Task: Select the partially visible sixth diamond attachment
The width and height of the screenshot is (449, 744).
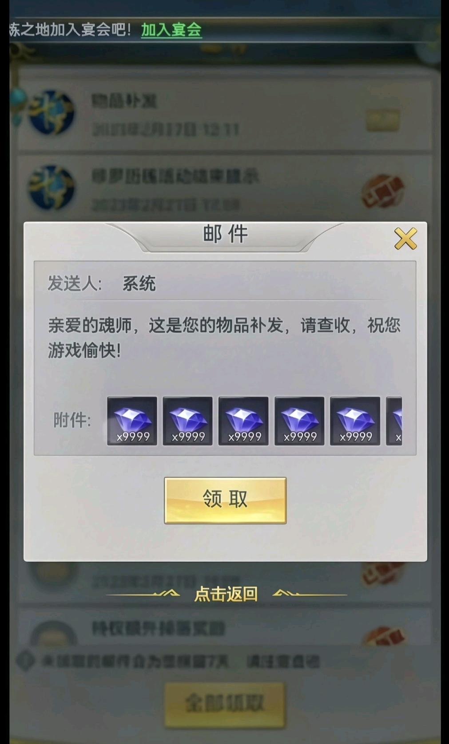Action: click(394, 421)
